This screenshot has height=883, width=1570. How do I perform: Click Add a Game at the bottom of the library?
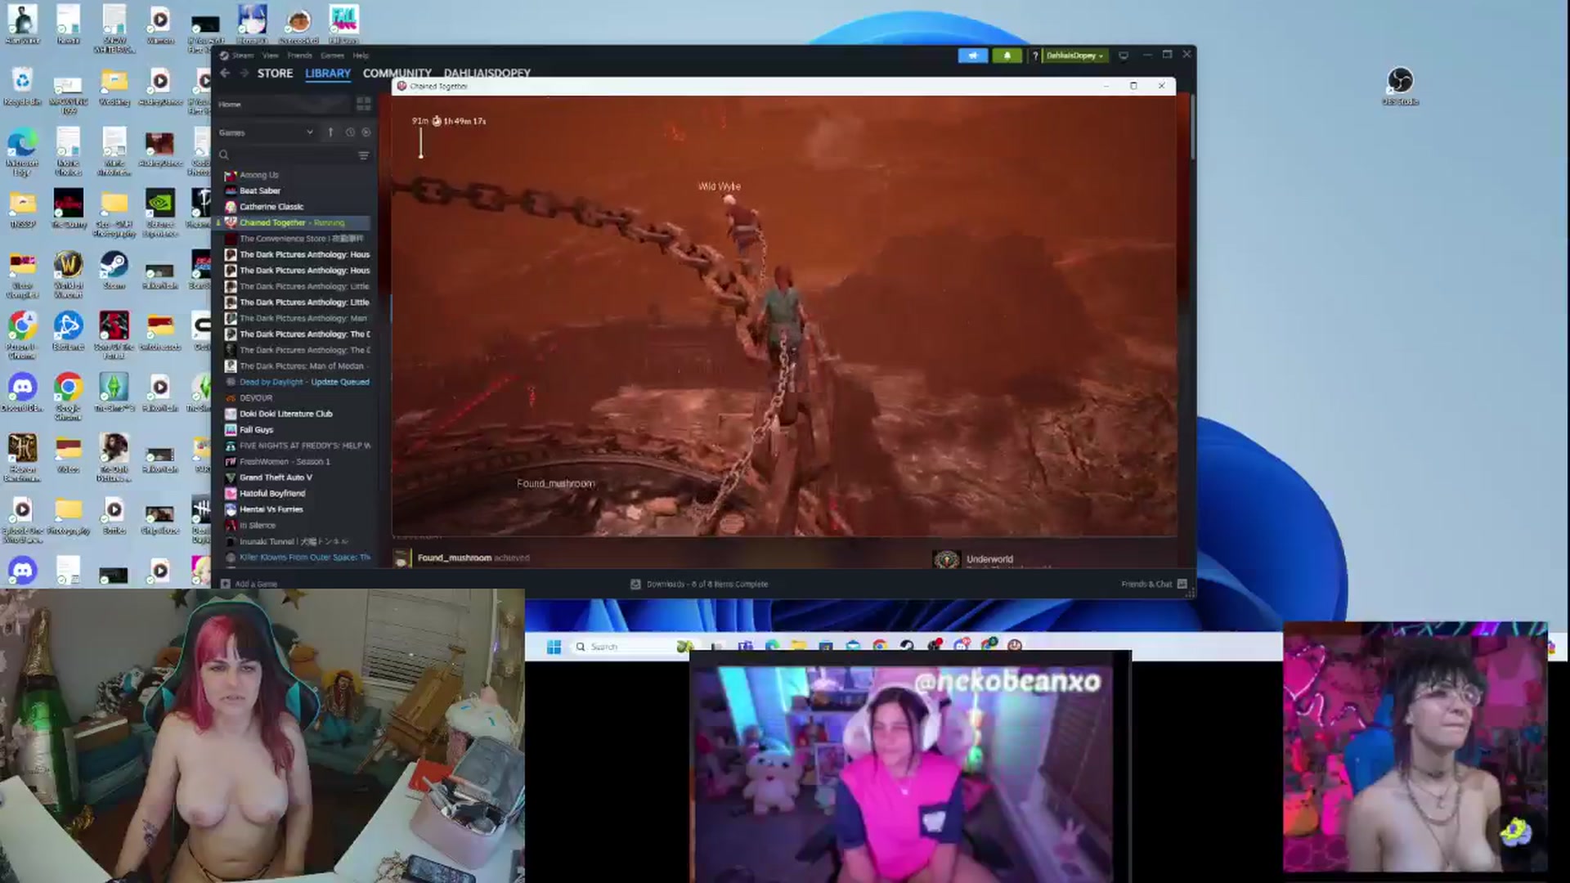coord(249,584)
